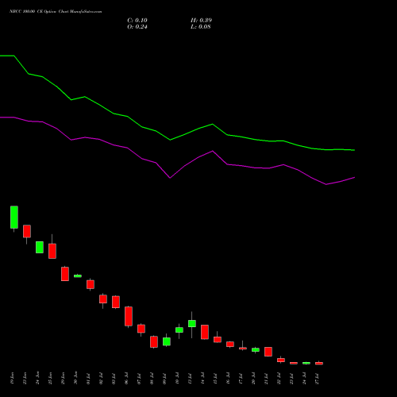Click the 07 Jul date axis label

(139, 379)
